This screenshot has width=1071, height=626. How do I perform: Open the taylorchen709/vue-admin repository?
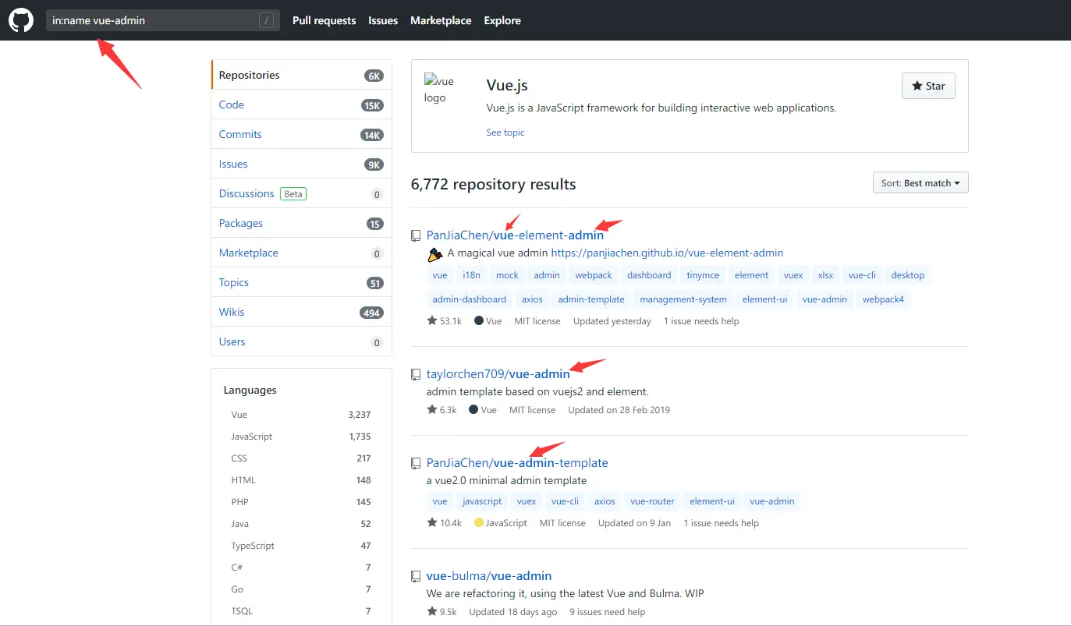(x=498, y=374)
